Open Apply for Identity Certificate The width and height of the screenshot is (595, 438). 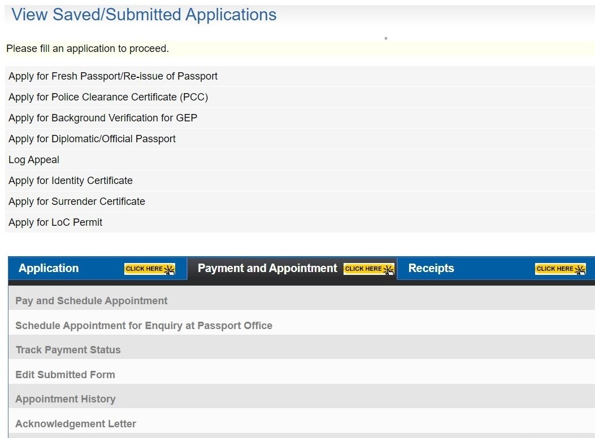click(71, 181)
